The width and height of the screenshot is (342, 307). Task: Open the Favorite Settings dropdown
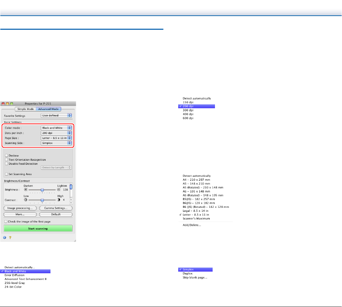[x=56, y=116]
